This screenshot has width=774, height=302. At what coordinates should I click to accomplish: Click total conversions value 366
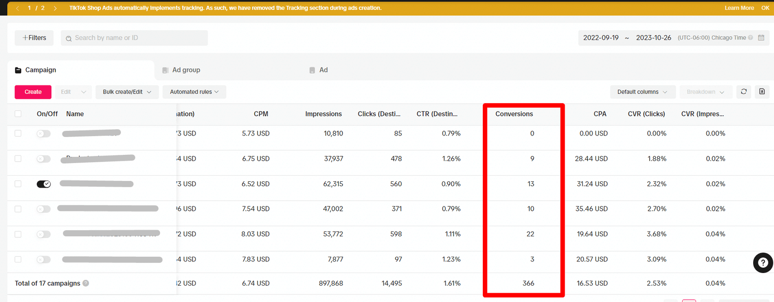[528, 283]
